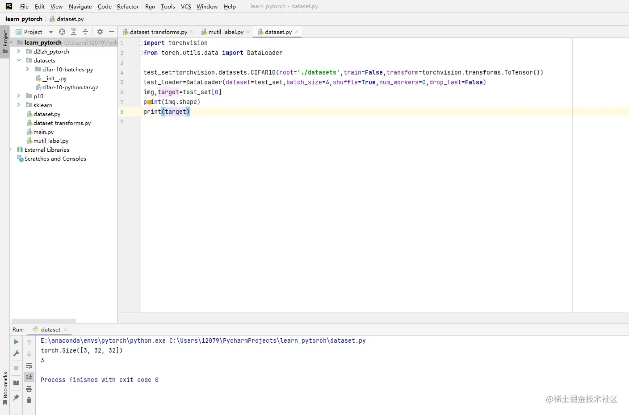Close the mutil_label.py tab
Viewport: 629px width, 415px height.
(x=248, y=32)
